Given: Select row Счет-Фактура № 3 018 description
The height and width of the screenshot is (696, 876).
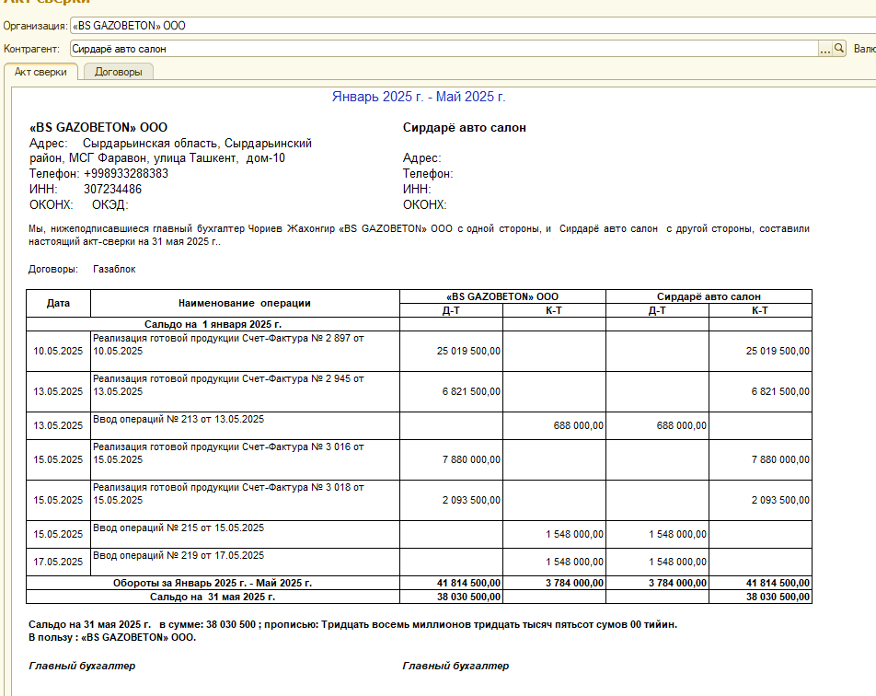Looking at the screenshot, I should click(x=246, y=500).
